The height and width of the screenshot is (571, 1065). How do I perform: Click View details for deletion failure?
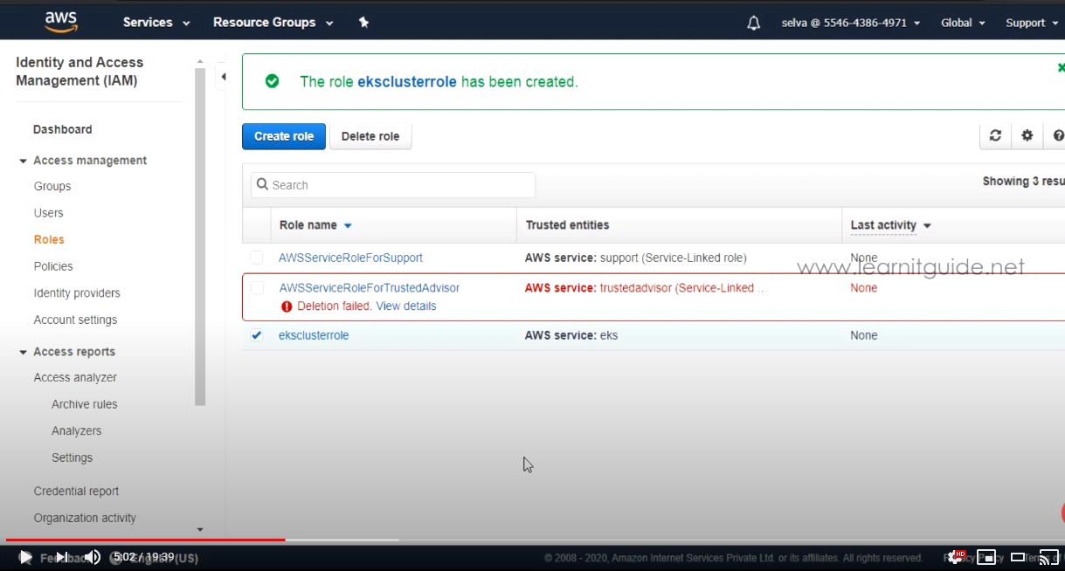coord(406,306)
